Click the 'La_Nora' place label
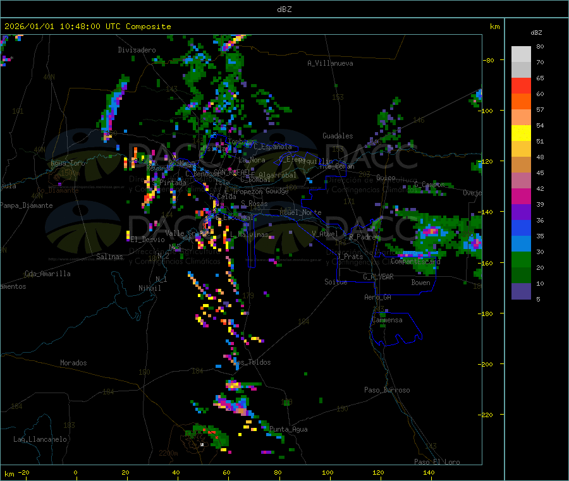Image resolution: width=569 pixels, height=481 pixels. [x=252, y=160]
